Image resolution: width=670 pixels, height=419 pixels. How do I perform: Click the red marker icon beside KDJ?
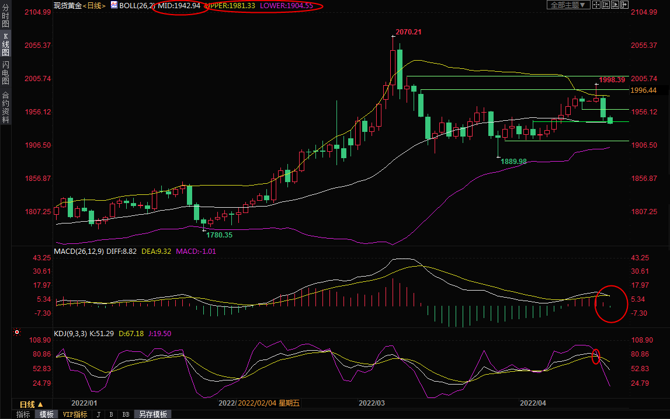pyautogui.click(x=16, y=333)
